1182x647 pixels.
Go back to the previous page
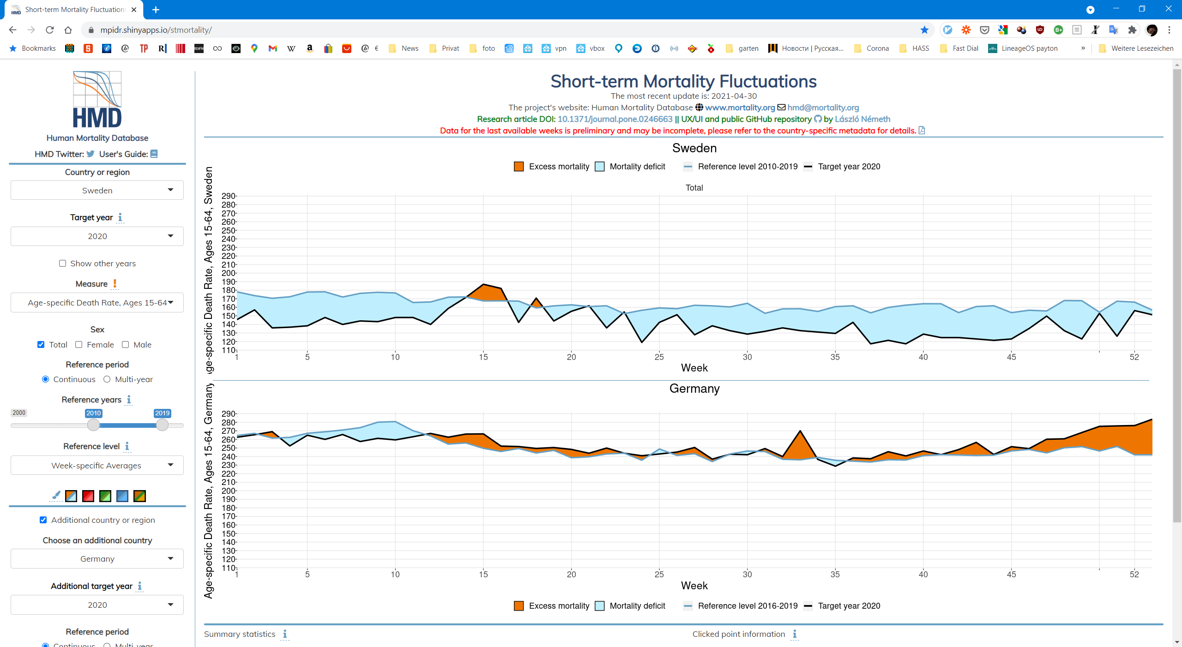coord(12,30)
